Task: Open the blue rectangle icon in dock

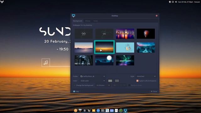Action: (112, 110)
